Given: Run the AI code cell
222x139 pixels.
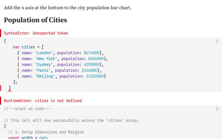Looking at the screenshot, I should (217, 109).
